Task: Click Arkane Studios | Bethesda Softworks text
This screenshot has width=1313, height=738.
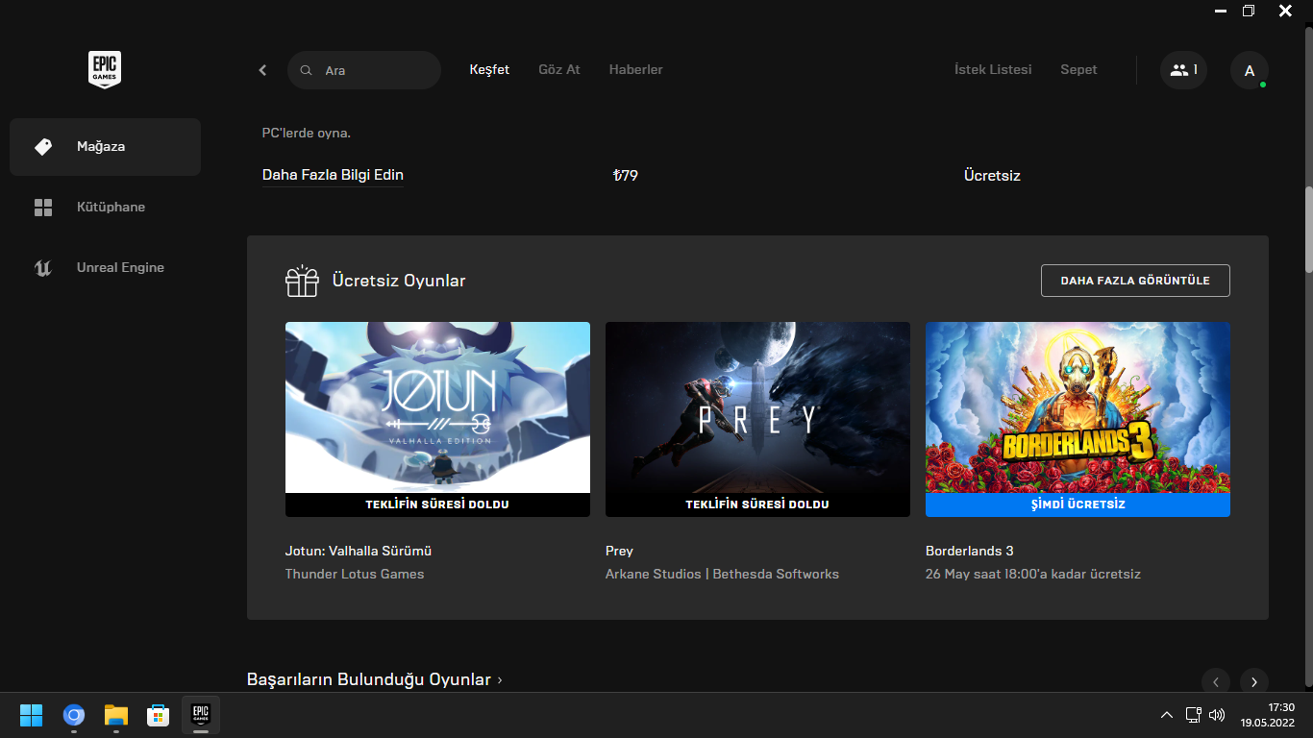Action: 722,575
